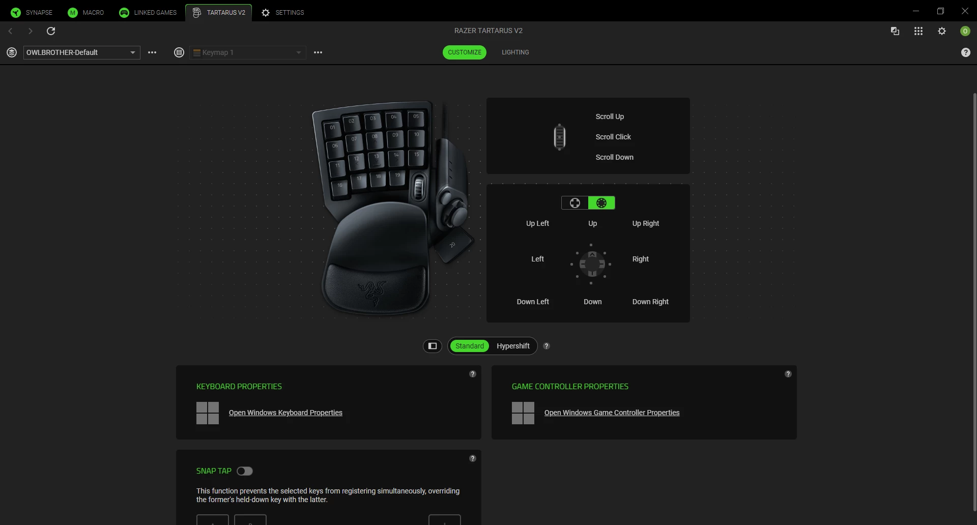977x525 pixels.
Task: Open help icon beside Hypershift
Action: pos(547,346)
